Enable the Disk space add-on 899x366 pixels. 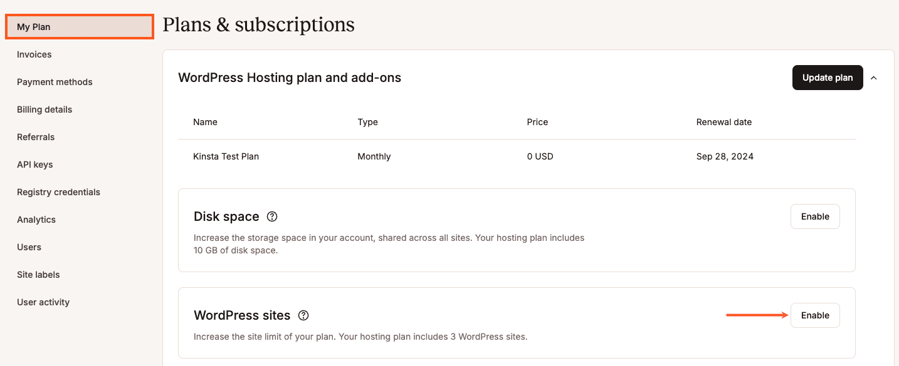pos(815,216)
